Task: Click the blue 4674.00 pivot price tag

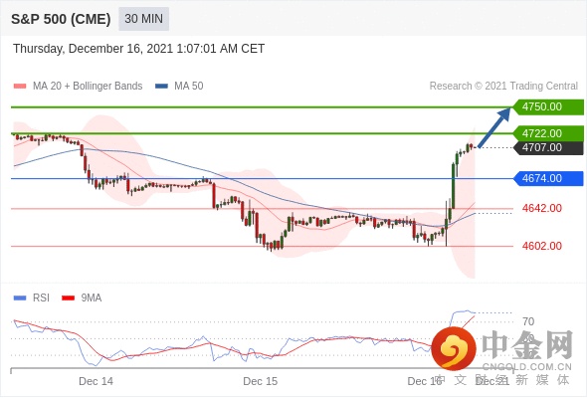Action: [x=548, y=178]
